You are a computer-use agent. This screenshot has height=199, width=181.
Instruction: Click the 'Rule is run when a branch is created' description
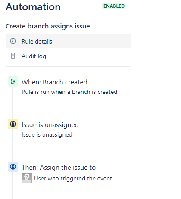point(69,92)
